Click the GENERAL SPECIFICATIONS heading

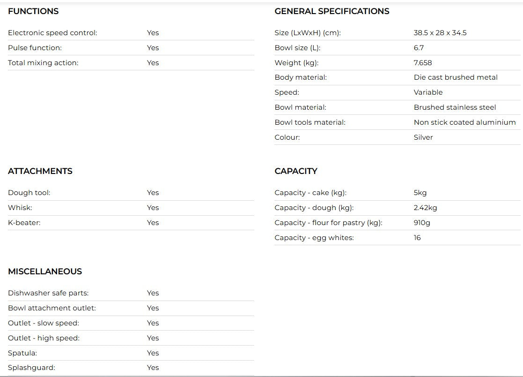click(x=331, y=11)
